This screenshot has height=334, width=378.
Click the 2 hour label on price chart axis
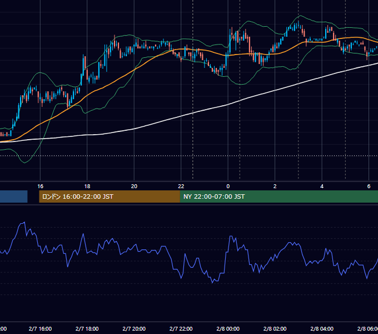pyautogui.click(x=275, y=186)
